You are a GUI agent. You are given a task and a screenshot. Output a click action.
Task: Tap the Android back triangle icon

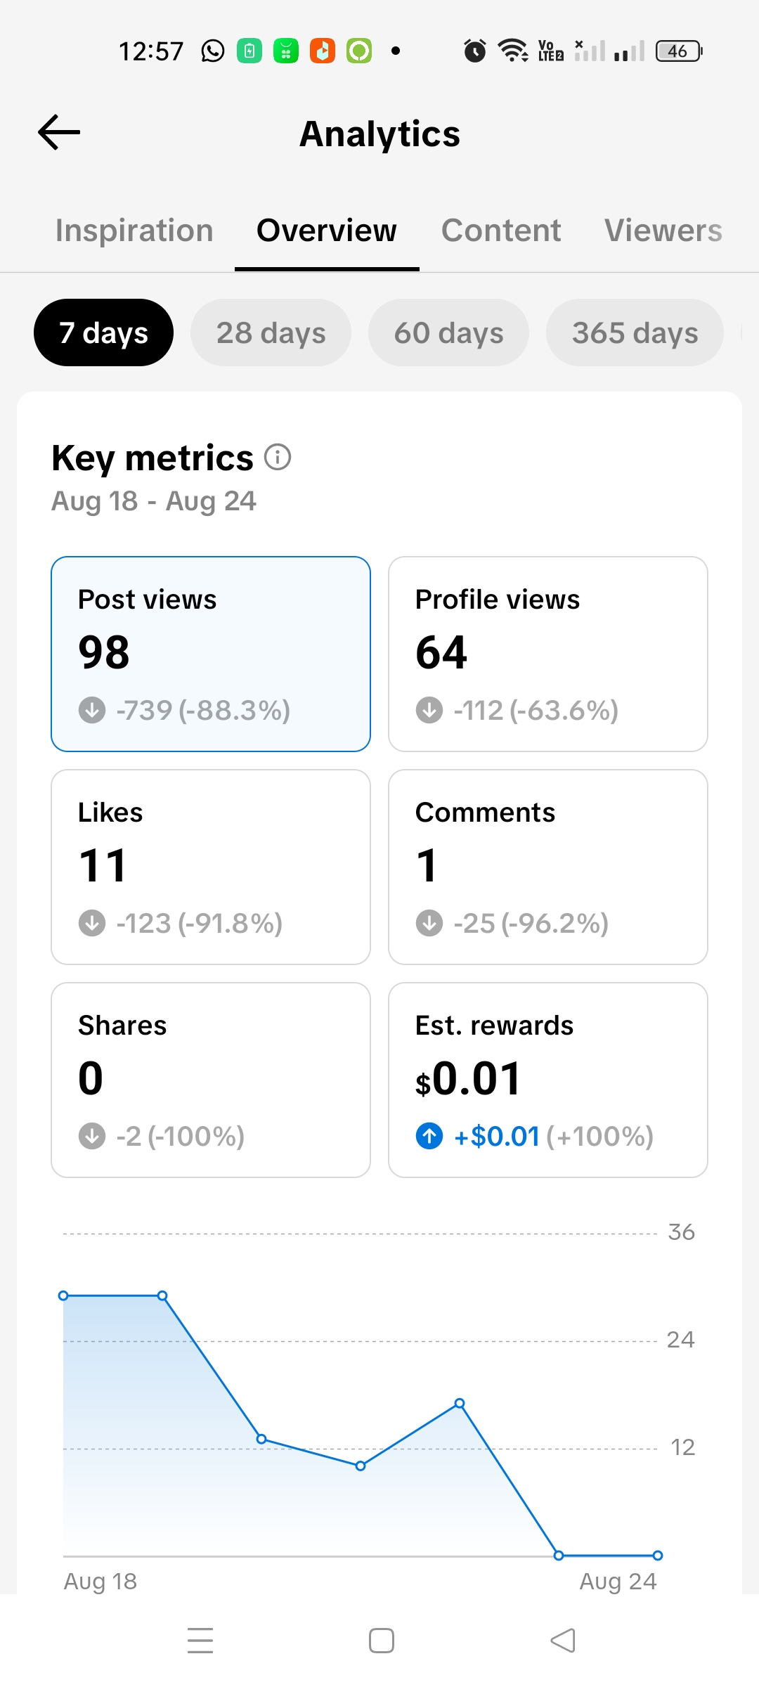(x=562, y=1641)
